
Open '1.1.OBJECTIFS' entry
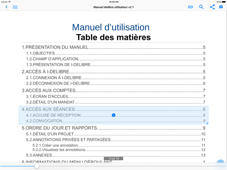(116, 53)
